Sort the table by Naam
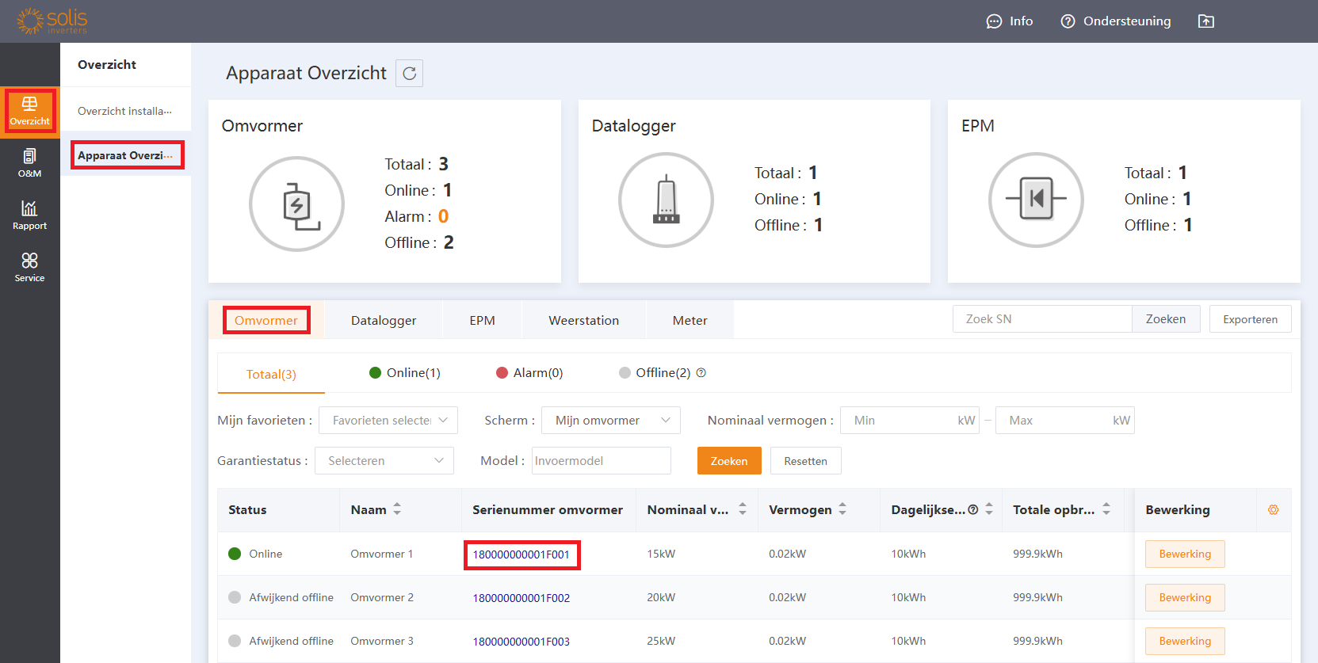 [x=397, y=509]
